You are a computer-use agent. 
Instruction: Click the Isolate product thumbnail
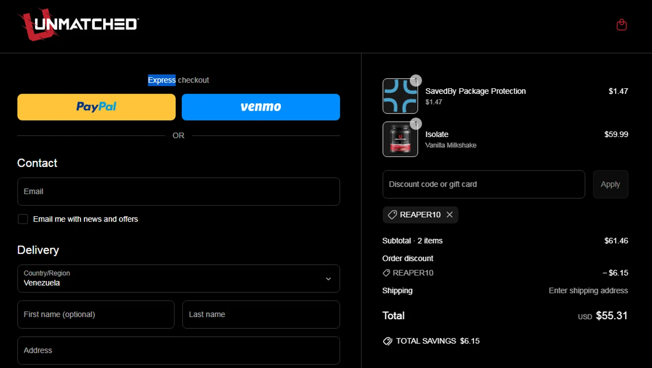400,139
